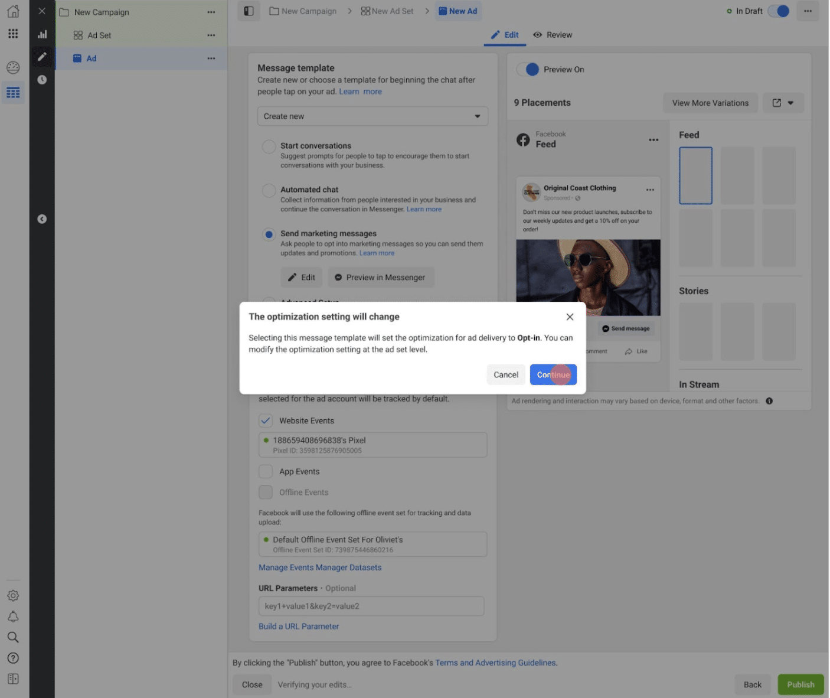This screenshot has width=830, height=698.
Task: Check the App Events checkbox
Action: 266,471
